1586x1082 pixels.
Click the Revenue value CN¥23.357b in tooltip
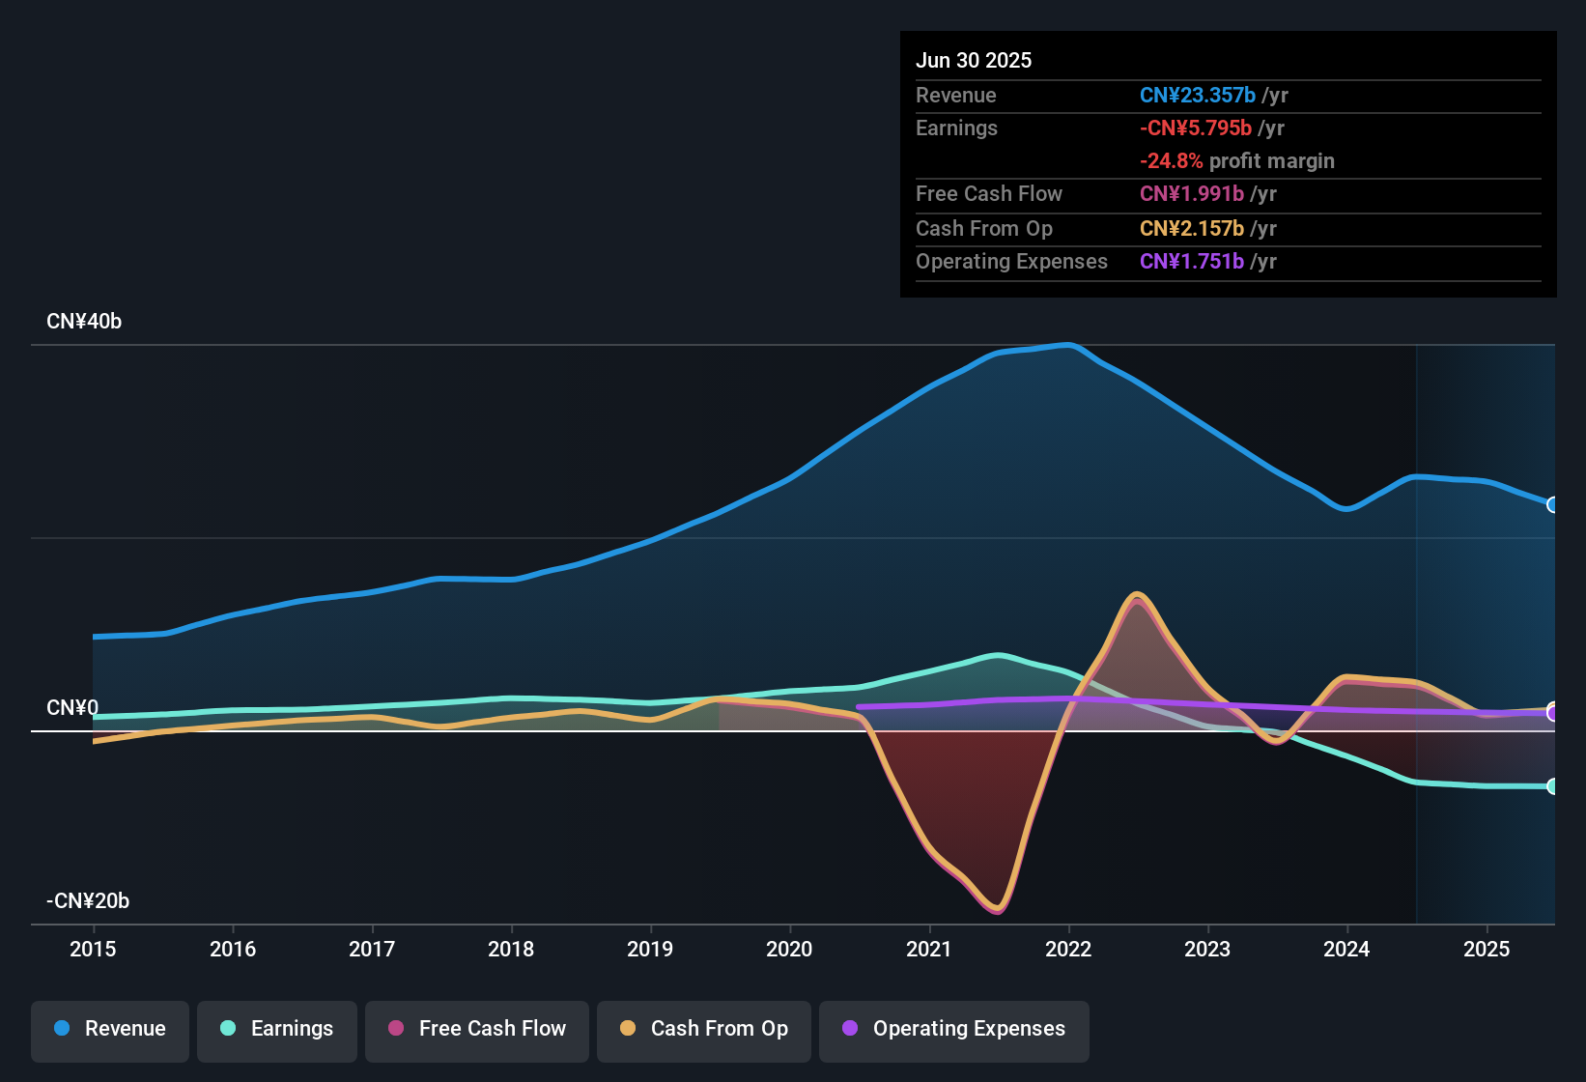(x=1198, y=96)
